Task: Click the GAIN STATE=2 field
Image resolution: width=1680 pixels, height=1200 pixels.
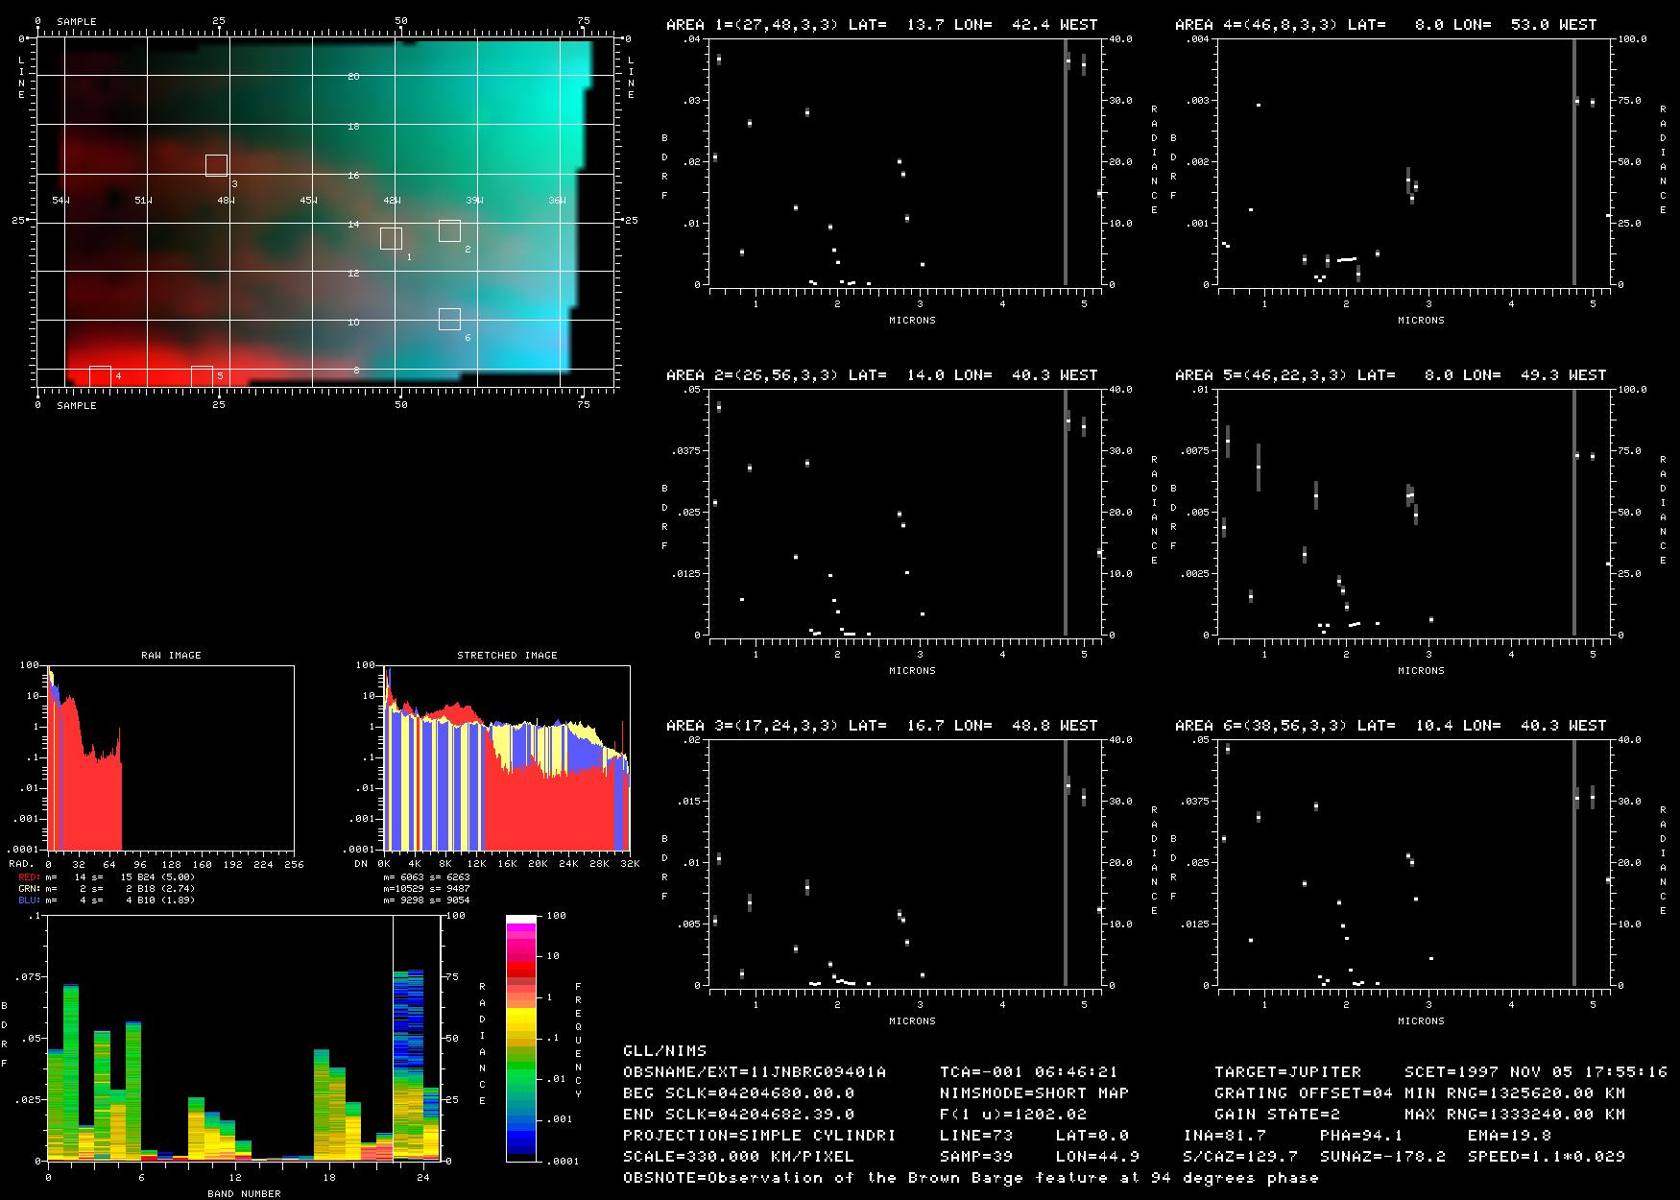Action: point(1277,1115)
